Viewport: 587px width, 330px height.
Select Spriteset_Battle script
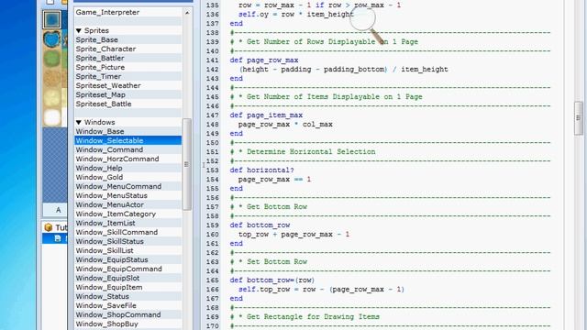coord(128,104)
